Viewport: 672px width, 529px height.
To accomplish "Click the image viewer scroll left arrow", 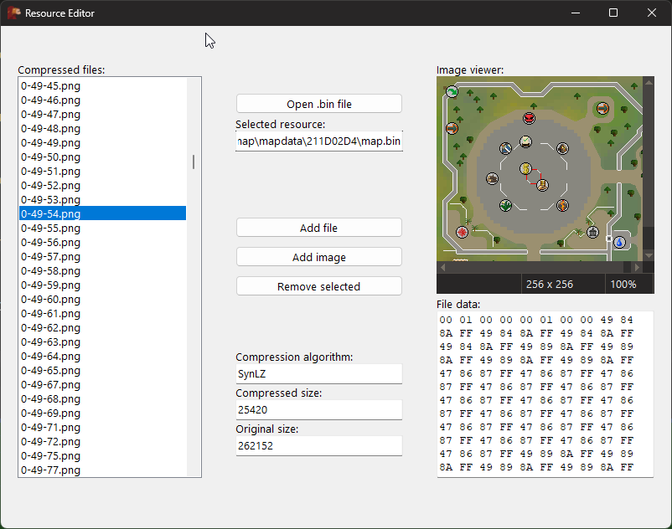I will [x=443, y=267].
